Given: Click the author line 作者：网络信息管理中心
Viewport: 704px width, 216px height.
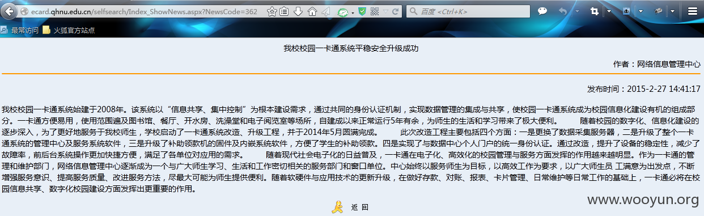Looking at the screenshot, I should coord(657,65).
